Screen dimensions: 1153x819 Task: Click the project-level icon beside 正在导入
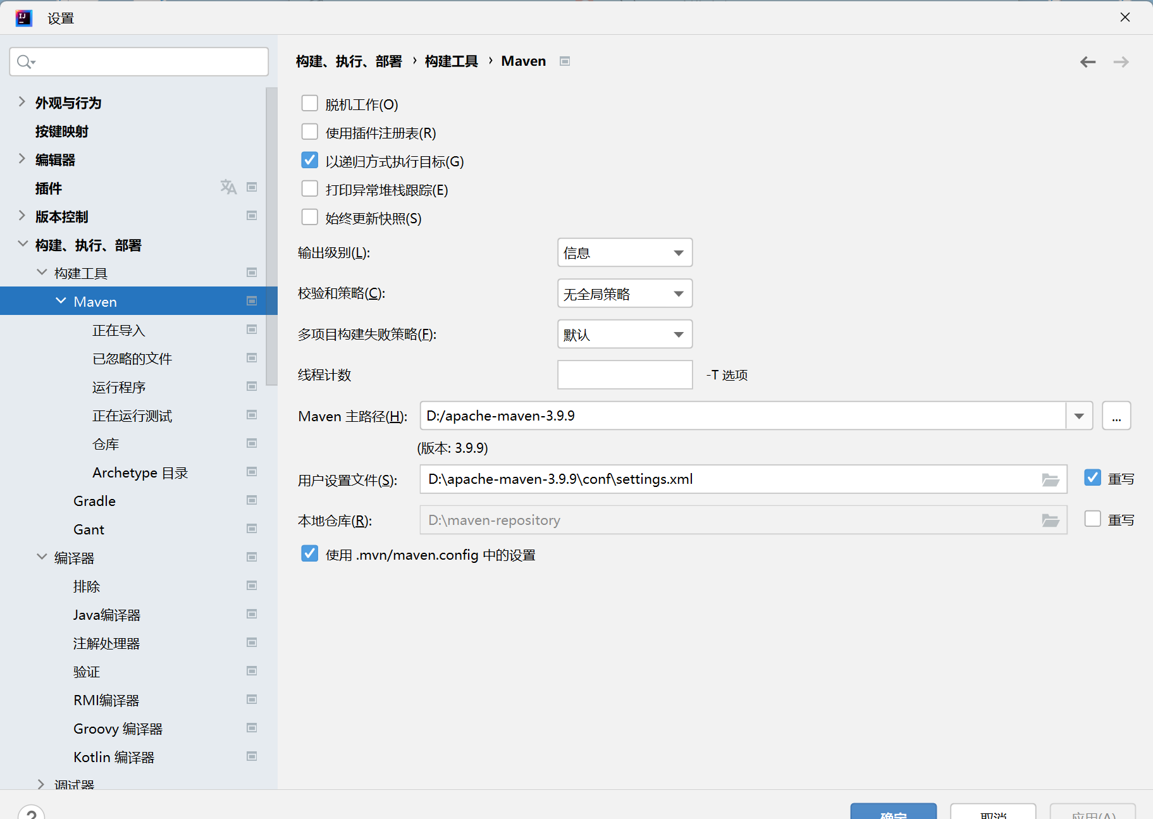tap(252, 329)
